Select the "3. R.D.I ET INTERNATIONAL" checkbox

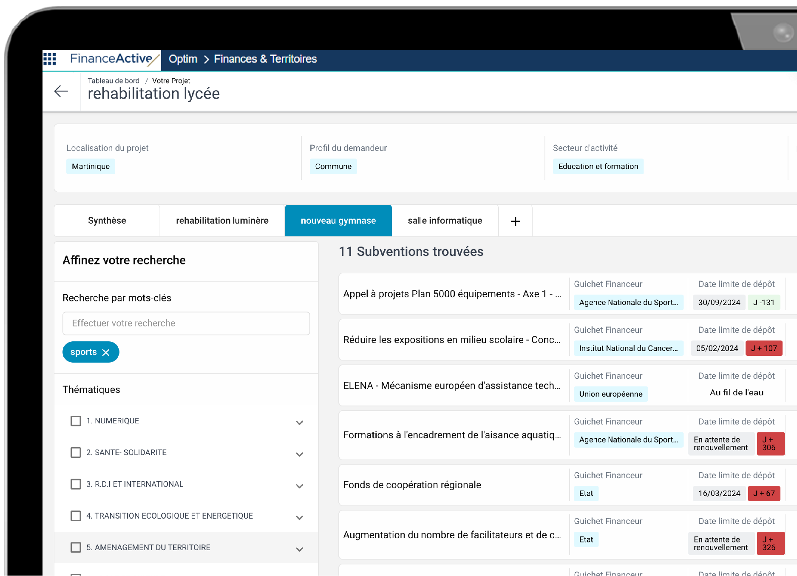[76, 484]
